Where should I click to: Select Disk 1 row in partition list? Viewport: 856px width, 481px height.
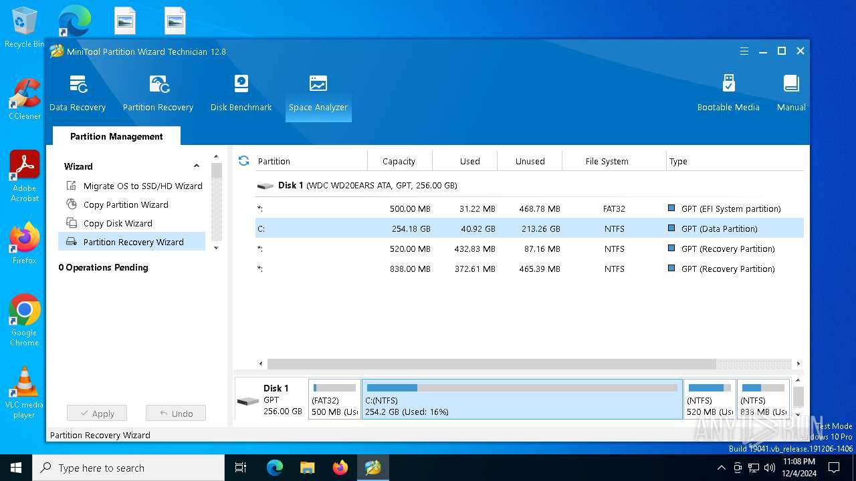point(529,185)
